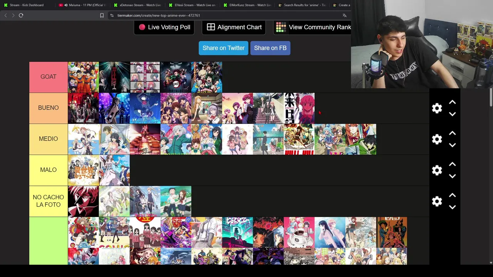Select the Kill la Kill thumbnail in MEDIO
This screenshot has height=277, width=493.
299,139
